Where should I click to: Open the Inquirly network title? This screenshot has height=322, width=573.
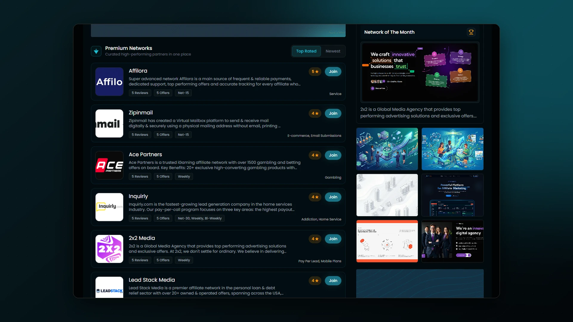[x=138, y=196]
